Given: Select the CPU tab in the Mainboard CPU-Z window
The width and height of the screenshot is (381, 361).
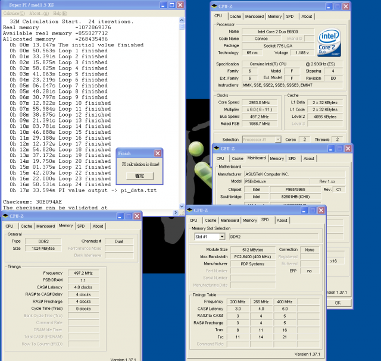Looking at the screenshot, I should [x=220, y=158].
